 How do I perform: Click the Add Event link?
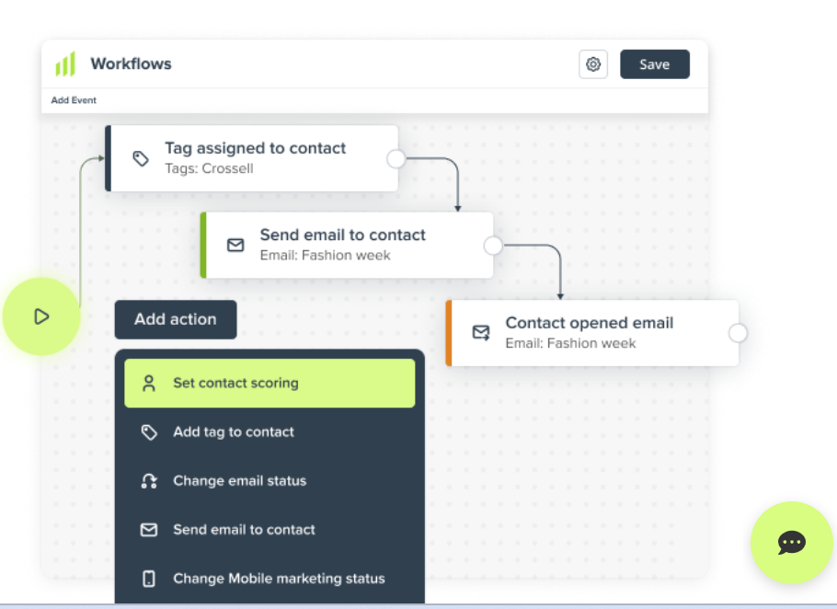[x=74, y=100]
